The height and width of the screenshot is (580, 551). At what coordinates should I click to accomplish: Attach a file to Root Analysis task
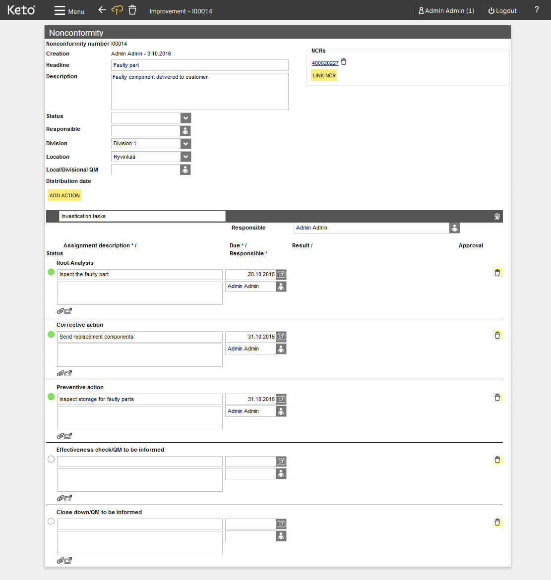coord(61,311)
